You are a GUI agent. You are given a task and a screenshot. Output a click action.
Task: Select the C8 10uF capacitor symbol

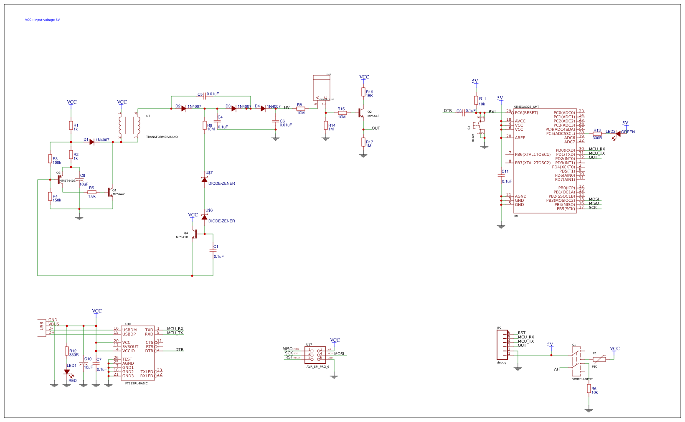click(x=79, y=180)
